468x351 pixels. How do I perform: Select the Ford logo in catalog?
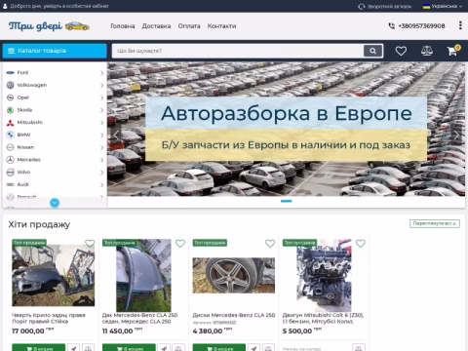pyautogui.click(x=10, y=72)
